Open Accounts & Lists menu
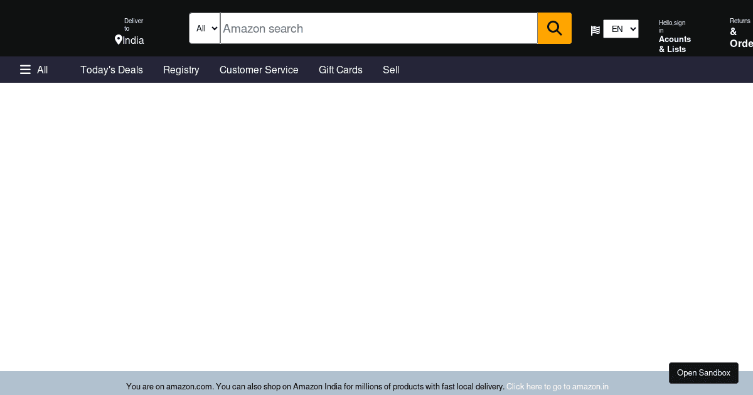This screenshot has width=753, height=395. point(675,44)
